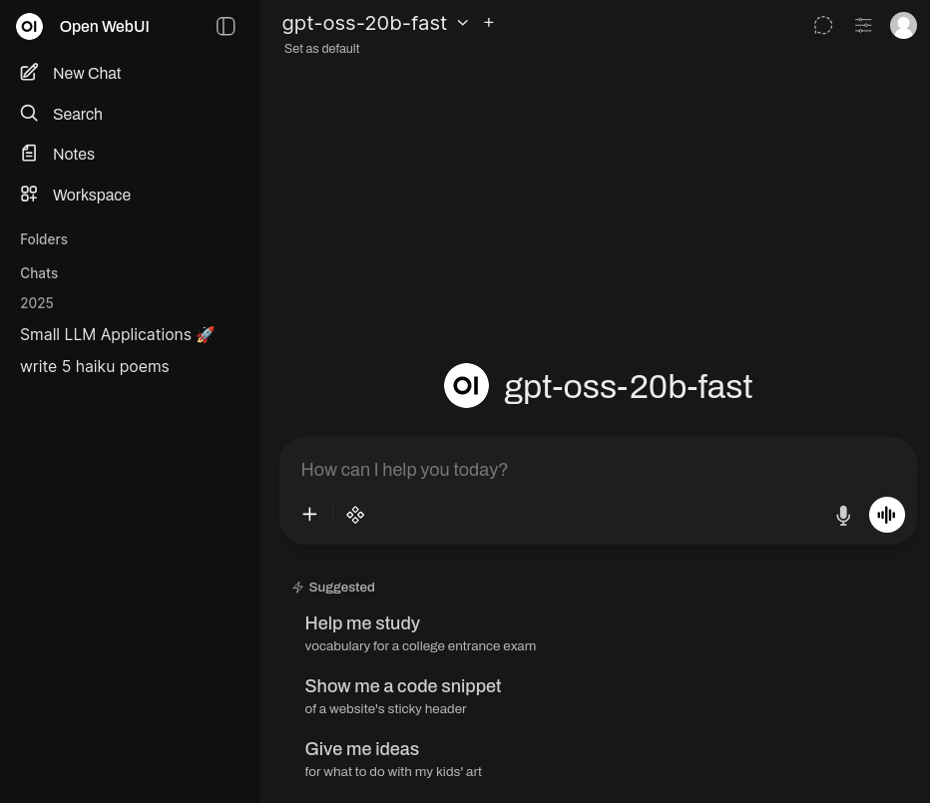Screen dimensions: 930x803
Task: Select the Help me study suggestion
Action: click(362, 623)
